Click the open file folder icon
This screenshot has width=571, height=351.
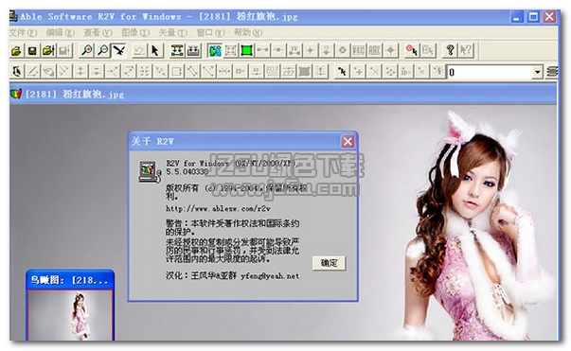(16, 50)
